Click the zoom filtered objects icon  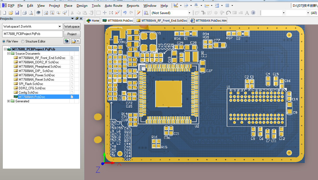[65, 13]
